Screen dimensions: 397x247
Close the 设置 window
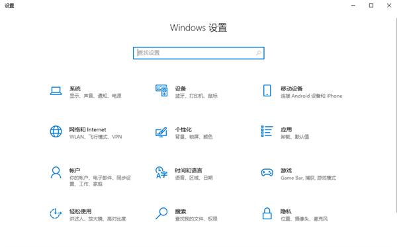point(389,5)
